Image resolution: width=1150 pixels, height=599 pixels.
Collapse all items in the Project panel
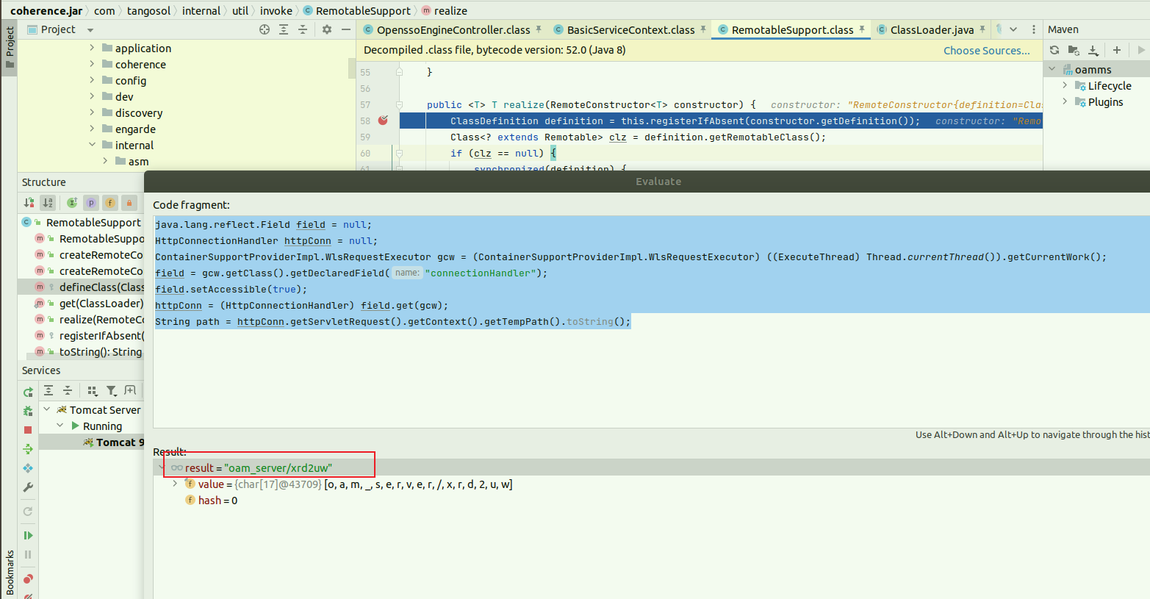point(303,29)
